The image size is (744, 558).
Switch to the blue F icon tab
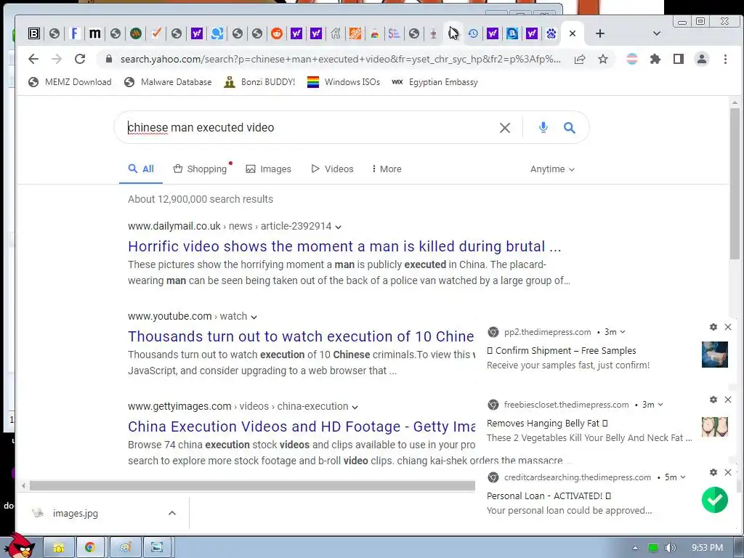tap(74, 33)
